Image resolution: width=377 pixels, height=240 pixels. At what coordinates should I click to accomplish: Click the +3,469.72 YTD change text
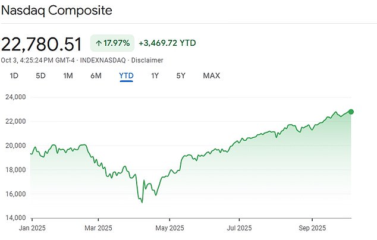pos(167,43)
